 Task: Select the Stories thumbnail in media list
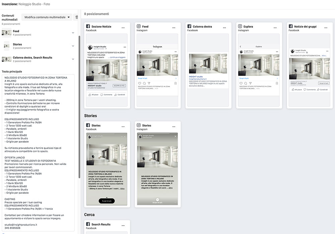point(7,46)
